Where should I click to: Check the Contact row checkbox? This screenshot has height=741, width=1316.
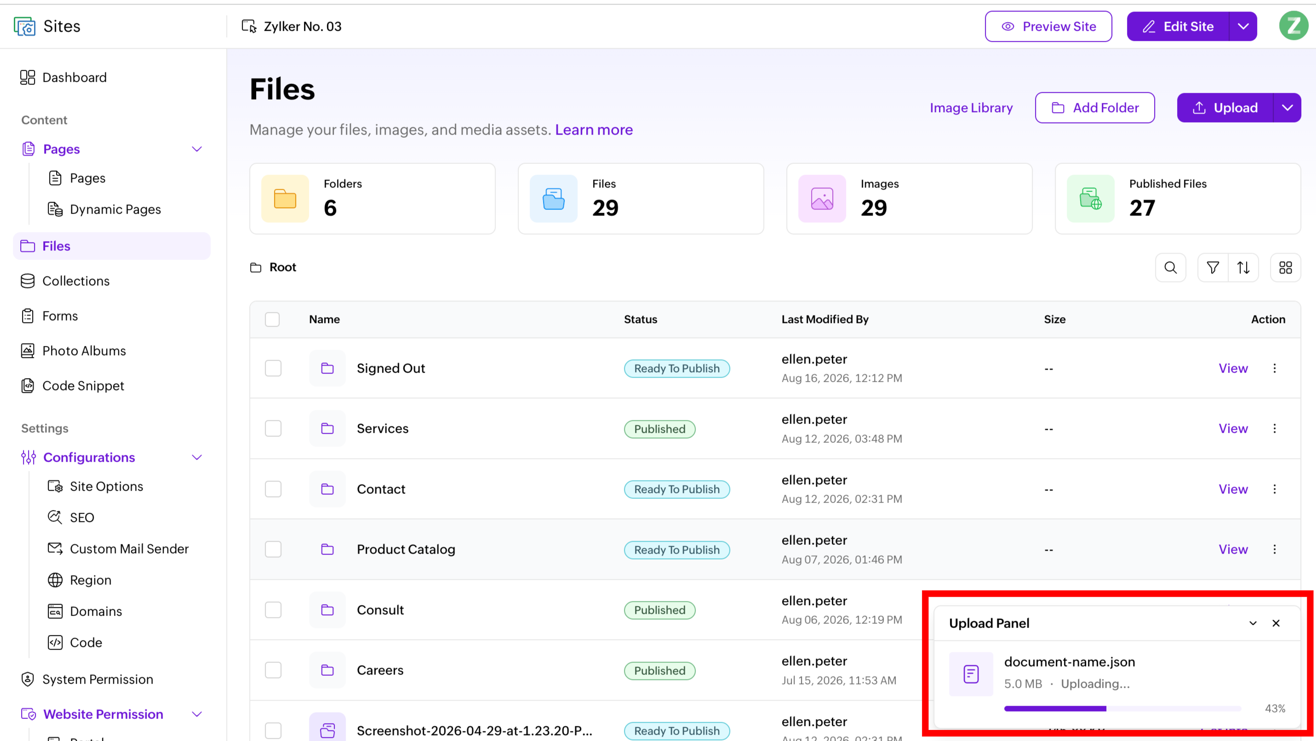coord(273,489)
